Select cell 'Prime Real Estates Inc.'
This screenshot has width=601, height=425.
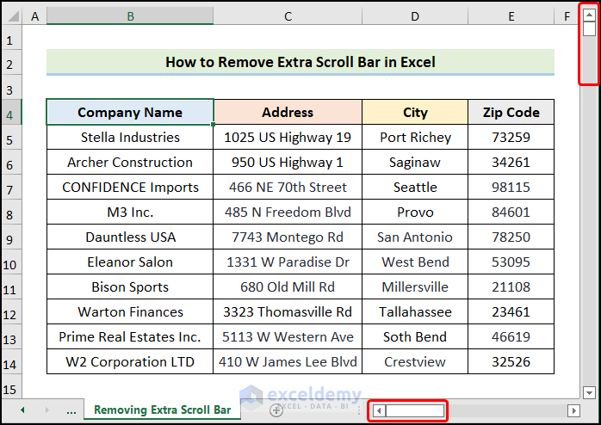click(x=130, y=336)
